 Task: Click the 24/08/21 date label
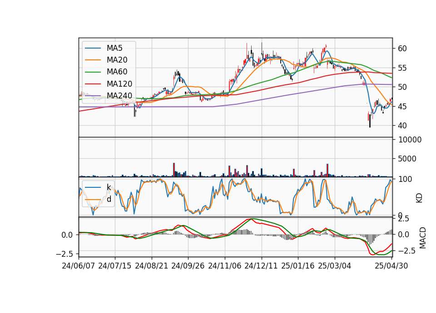[x=152, y=266]
